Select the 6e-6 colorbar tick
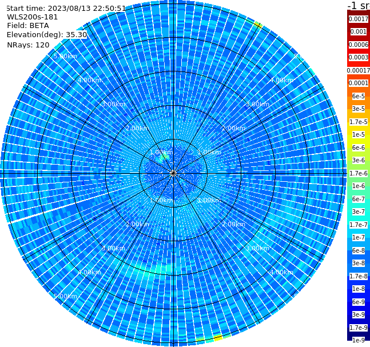The image size is (370, 347). point(358,147)
